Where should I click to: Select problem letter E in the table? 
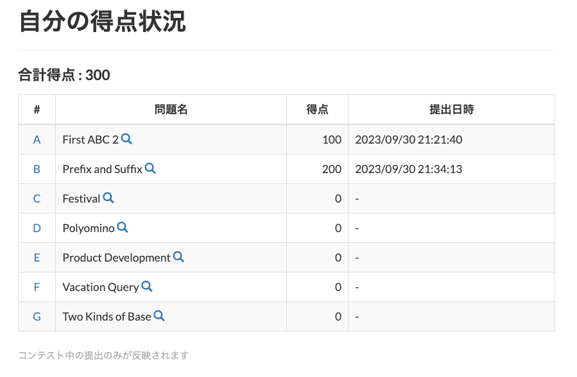[37, 257]
